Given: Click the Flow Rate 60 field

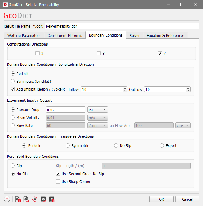Looking at the screenshot, I should [66, 125].
